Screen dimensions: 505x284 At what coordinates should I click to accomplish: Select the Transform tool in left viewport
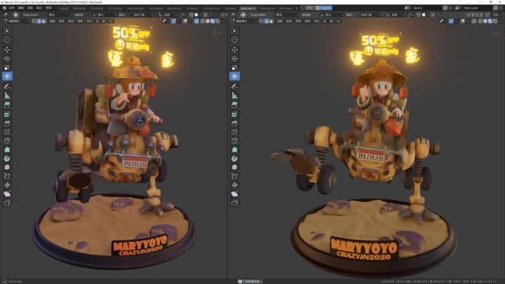point(7,76)
